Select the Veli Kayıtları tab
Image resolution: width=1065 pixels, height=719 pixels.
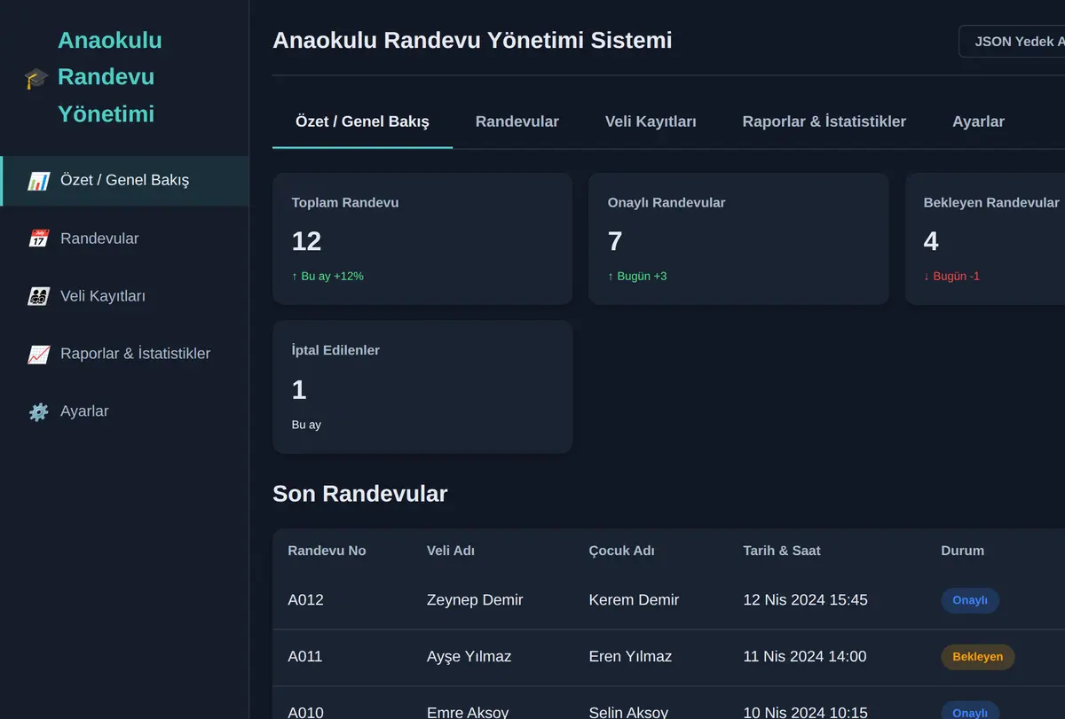point(651,121)
